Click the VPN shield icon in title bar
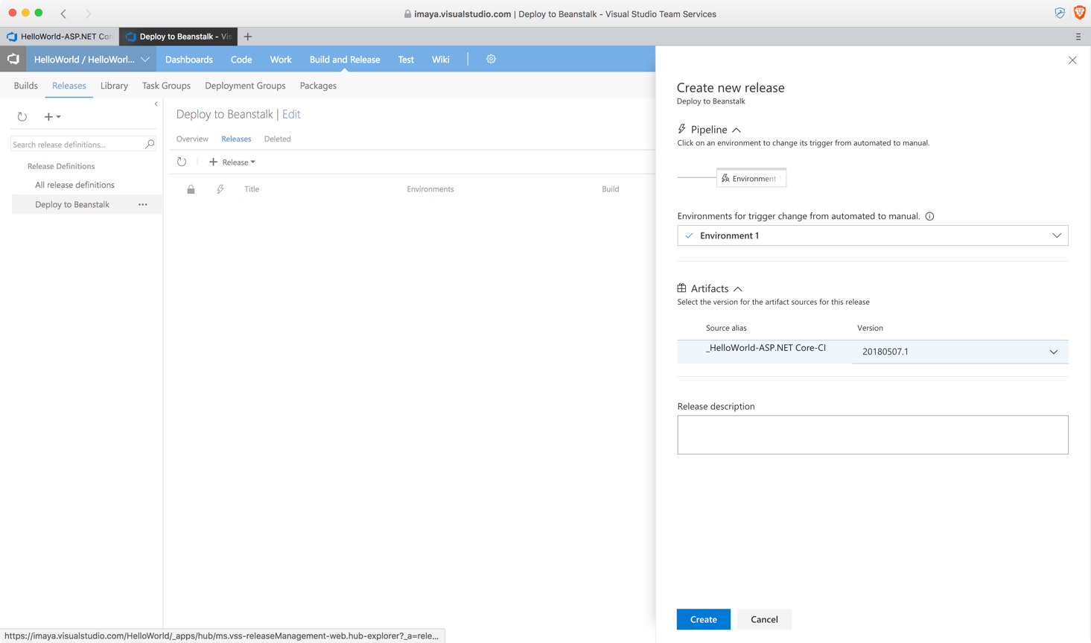 click(1060, 13)
